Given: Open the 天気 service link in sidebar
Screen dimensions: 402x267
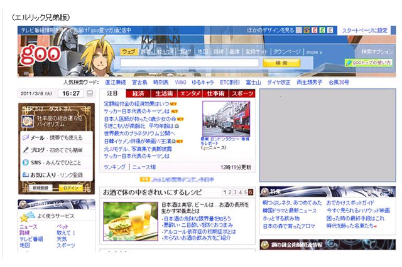Looking at the screenshot, I should click(62, 239).
